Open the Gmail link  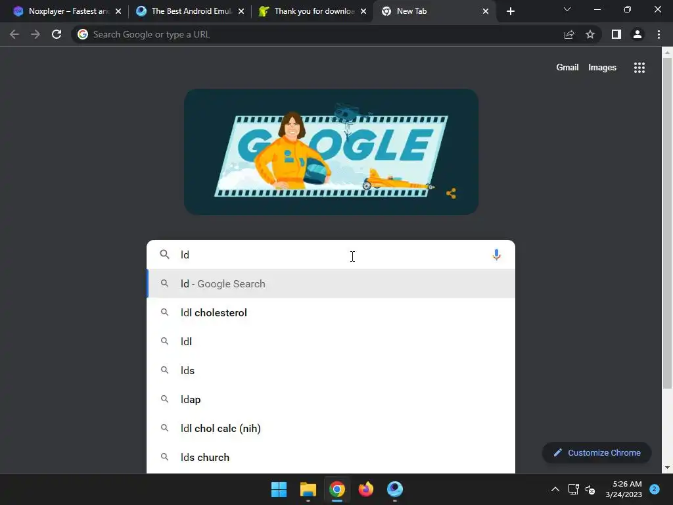[567, 68]
